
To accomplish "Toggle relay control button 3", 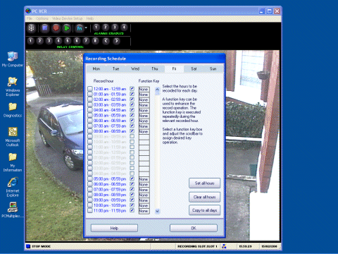I will [49, 41].
